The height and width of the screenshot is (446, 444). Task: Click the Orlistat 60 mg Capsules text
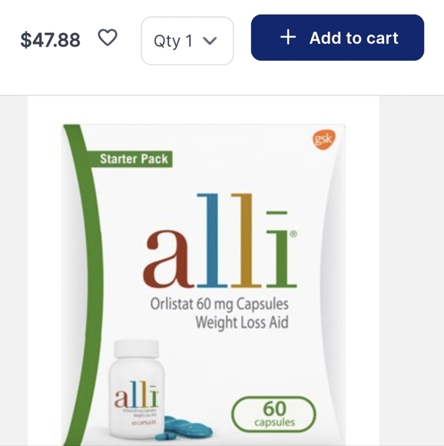(x=219, y=304)
